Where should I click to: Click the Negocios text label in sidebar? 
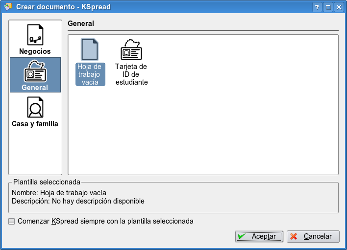pyautogui.click(x=35, y=51)
